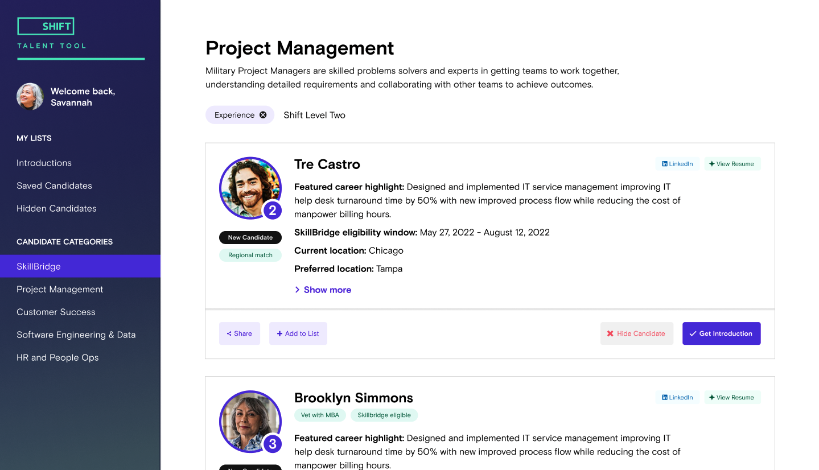Select Project Management in the sidebar
Viewport: 819px width, 470px height.
click(60, 289)
